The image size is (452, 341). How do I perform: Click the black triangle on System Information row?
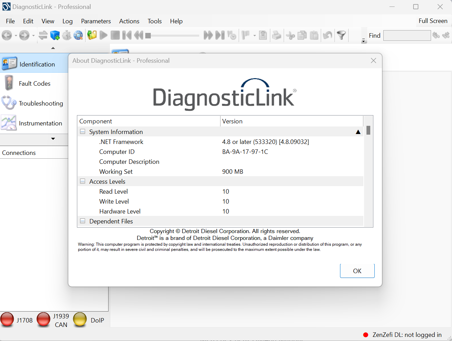358,132
